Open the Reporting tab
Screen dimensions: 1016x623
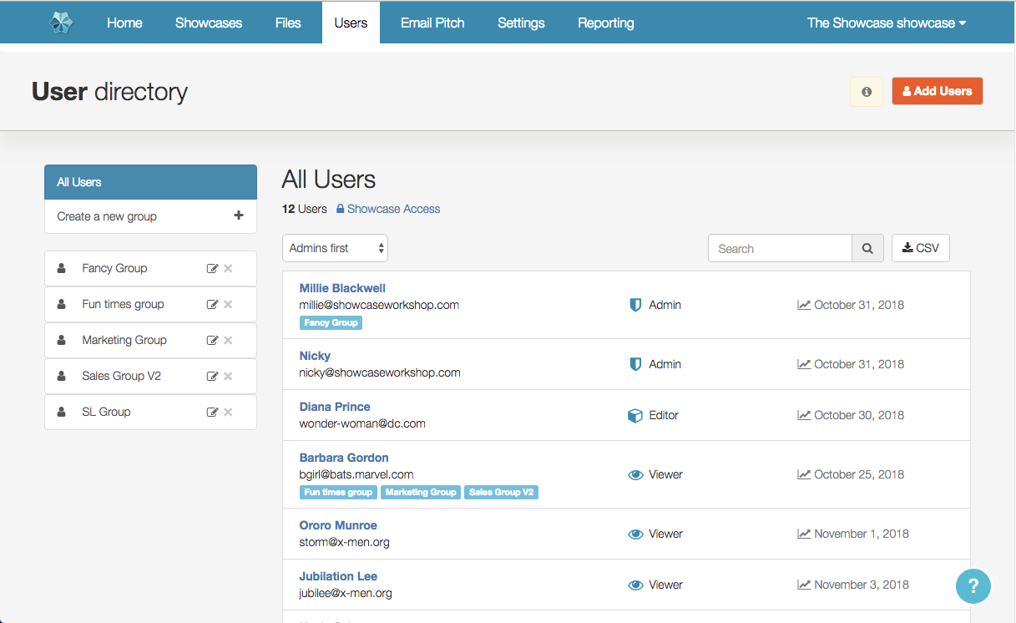pos(606,23)
